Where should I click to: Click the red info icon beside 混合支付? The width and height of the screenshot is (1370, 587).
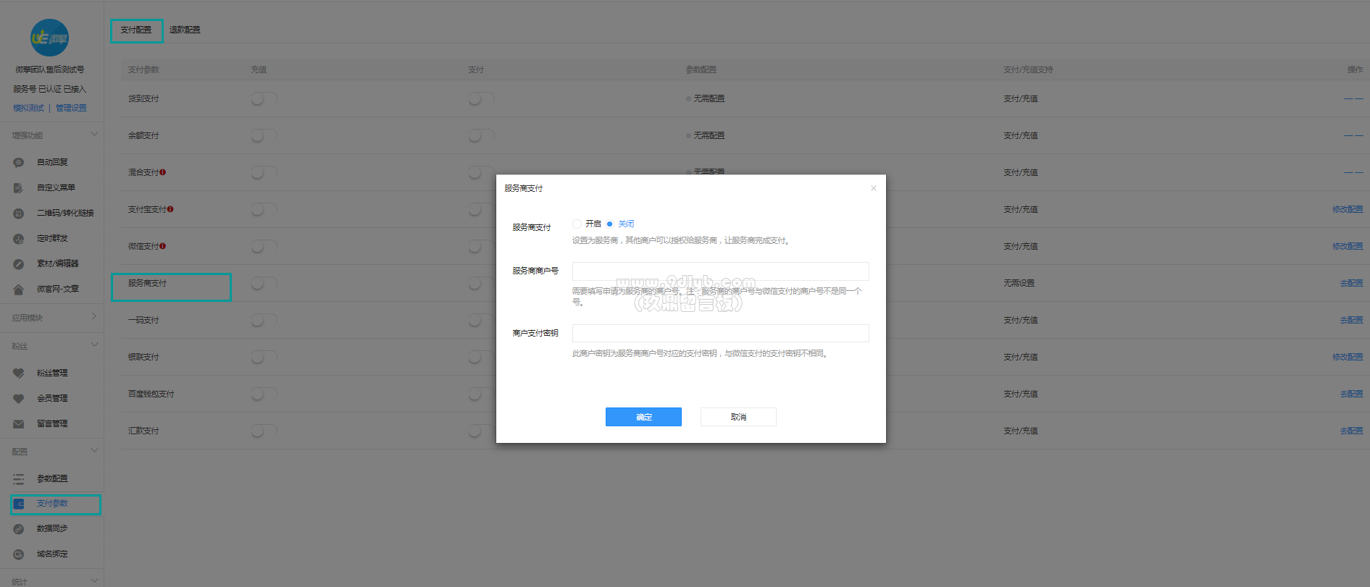click(163, 172)
